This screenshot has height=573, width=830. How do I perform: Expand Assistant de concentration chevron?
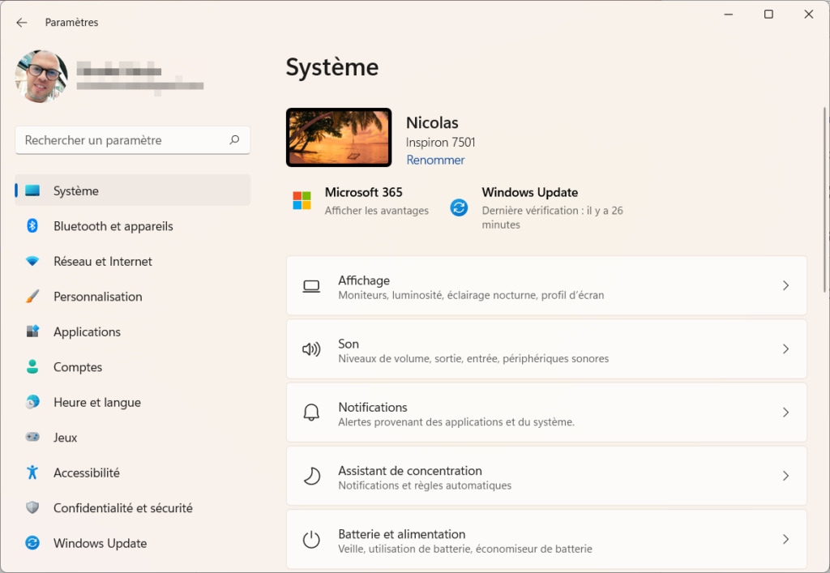pos(785,476)
